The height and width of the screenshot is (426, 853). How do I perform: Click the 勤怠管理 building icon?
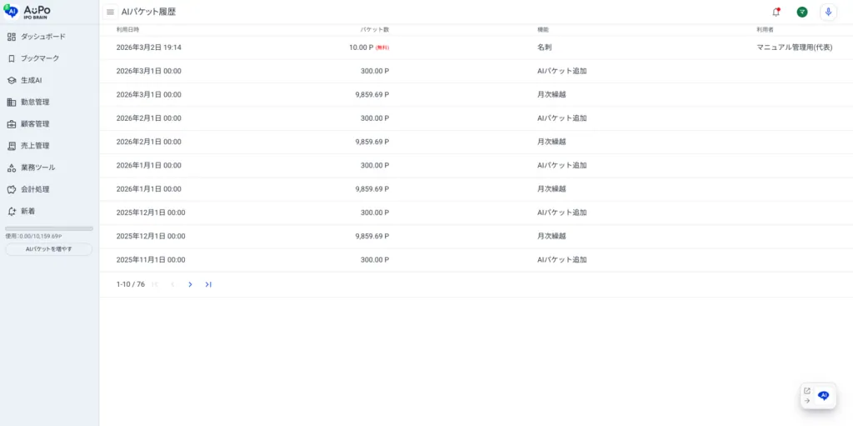[x=12, y=102]
